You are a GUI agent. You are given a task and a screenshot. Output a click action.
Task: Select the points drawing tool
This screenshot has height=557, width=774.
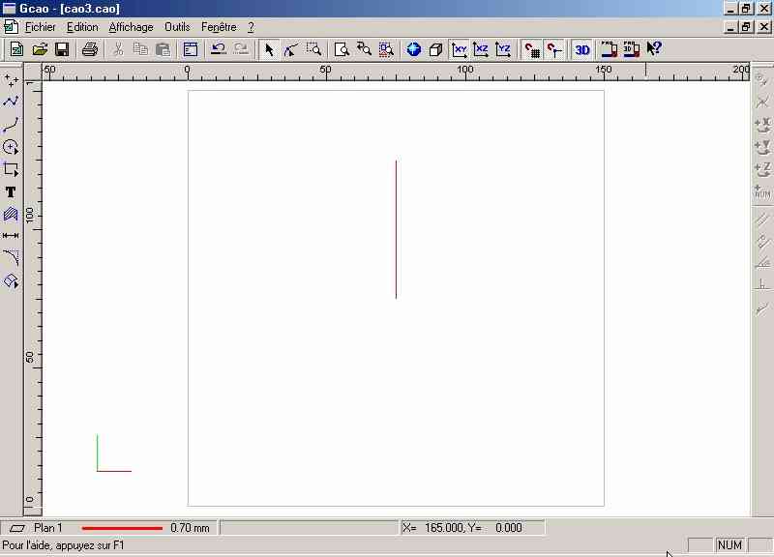pos(11,80)
